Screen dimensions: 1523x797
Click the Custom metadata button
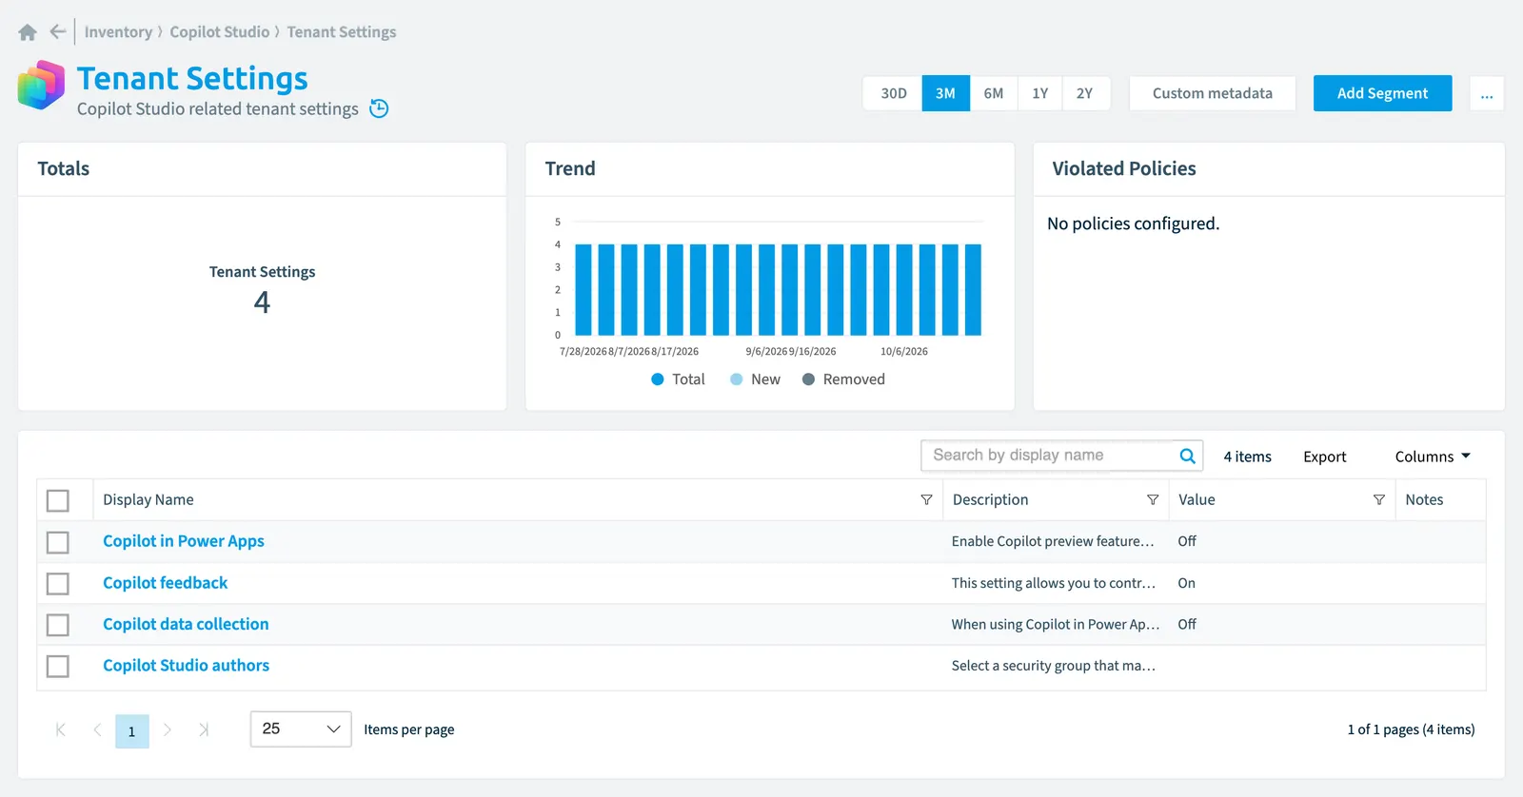[1213, 93]
